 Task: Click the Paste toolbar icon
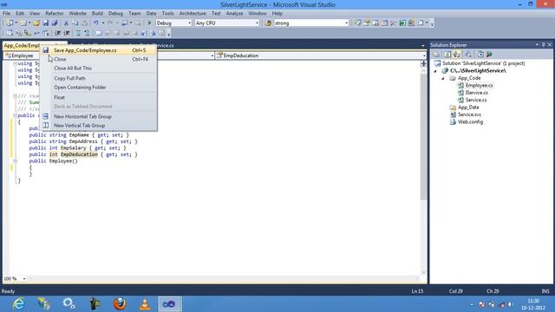coord(85,23)
